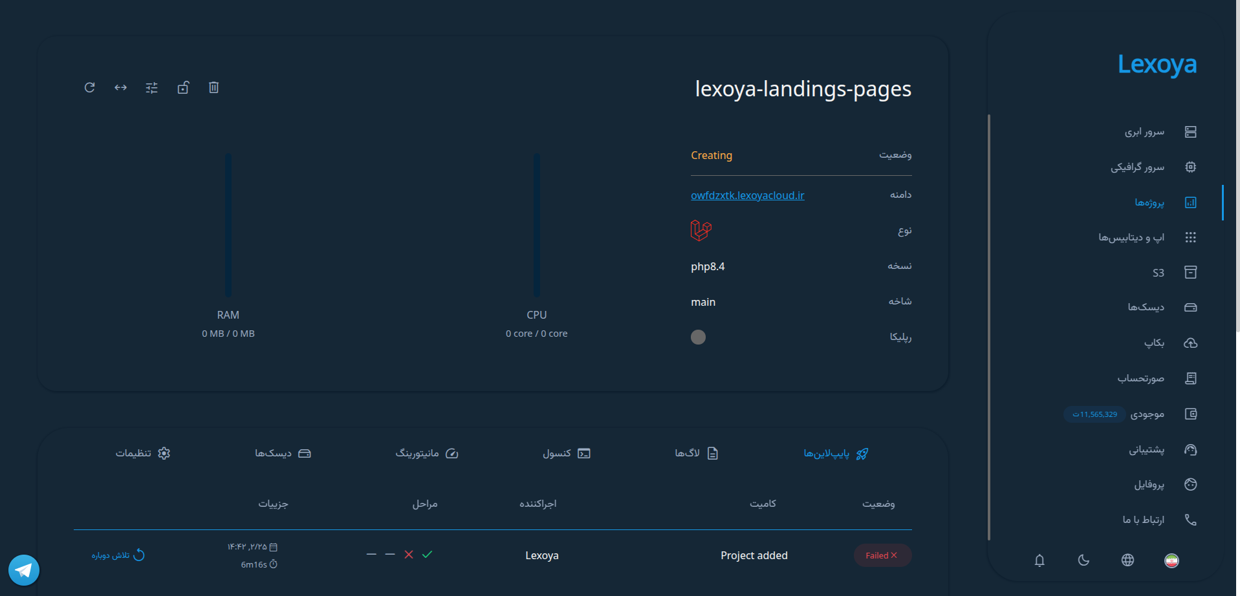This screenshot has height=596, width=1240.
Task: Switch to تنظیمات tab
Action: coord(143,453)
